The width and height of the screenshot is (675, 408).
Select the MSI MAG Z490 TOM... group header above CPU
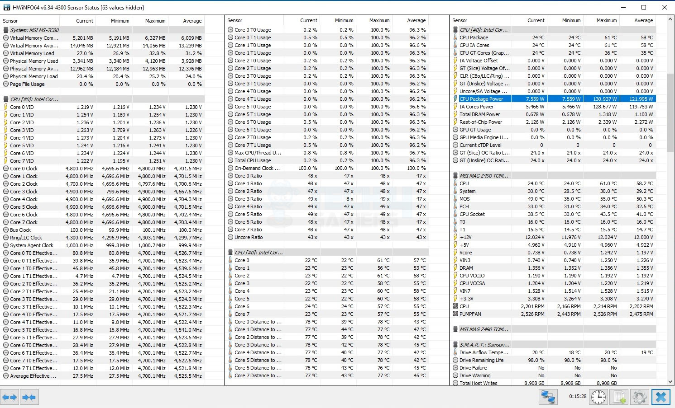click(x=553, y=176)
